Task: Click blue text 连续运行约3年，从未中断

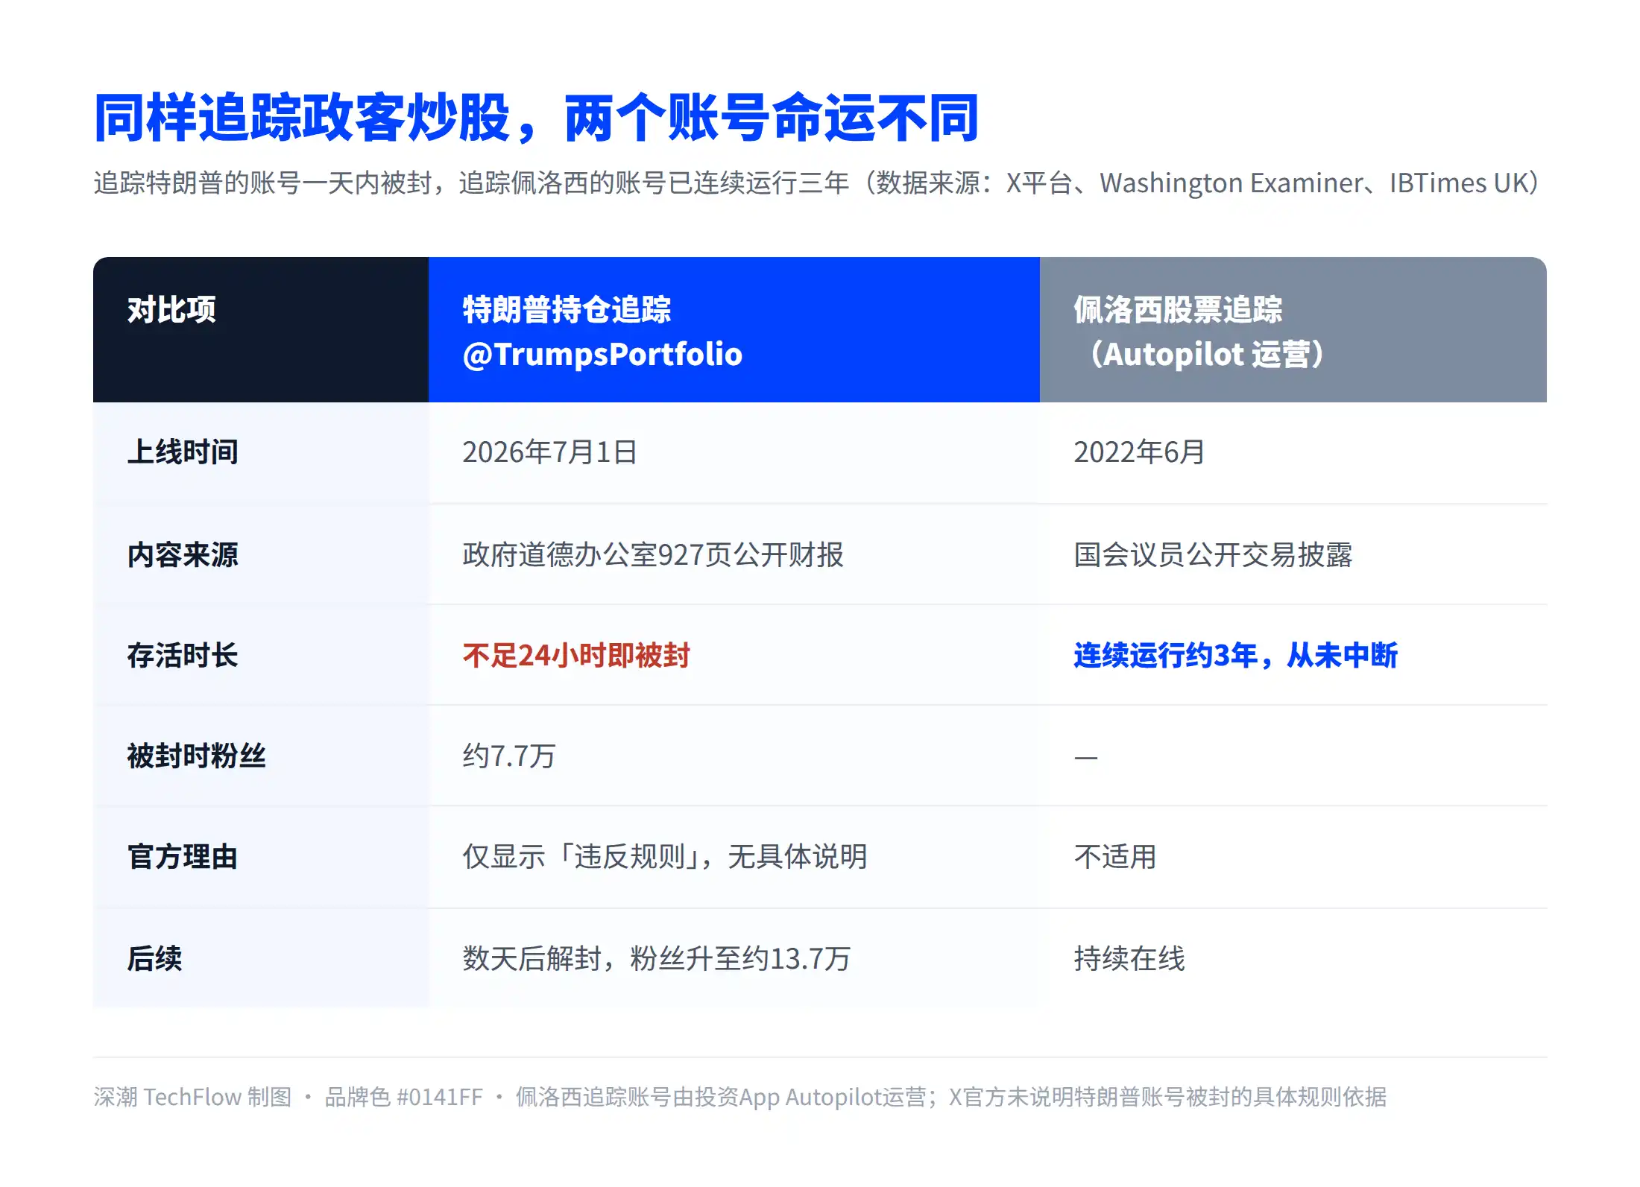Action: click(x=1236, y=655)
